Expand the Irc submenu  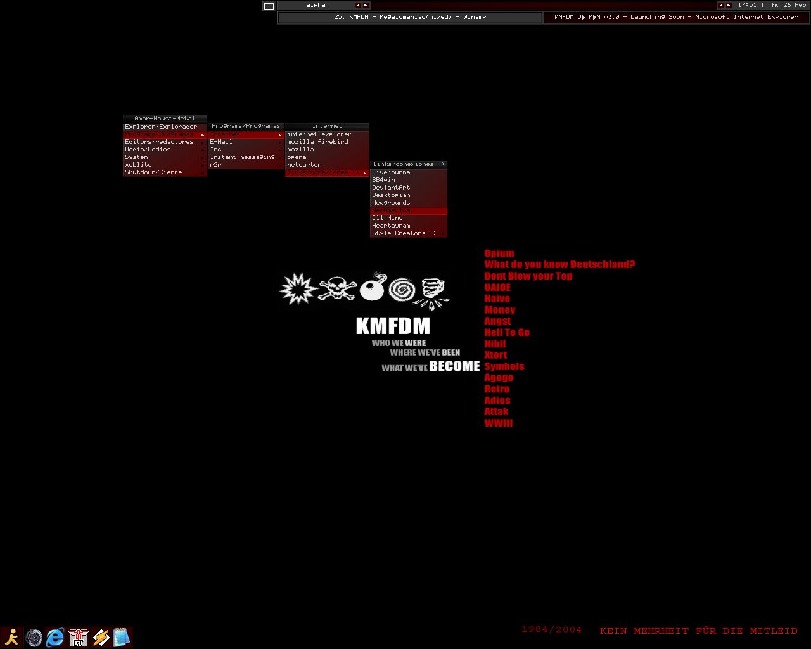246,150
